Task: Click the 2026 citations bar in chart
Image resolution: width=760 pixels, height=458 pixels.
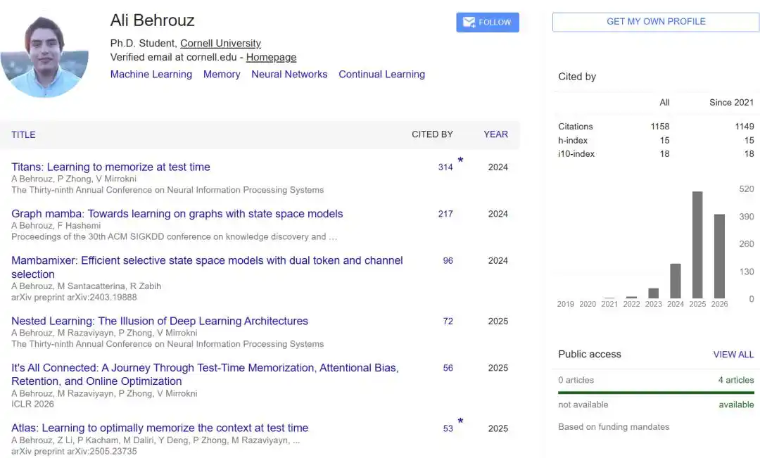Action: pyautogui.click(x=719, y=256)
